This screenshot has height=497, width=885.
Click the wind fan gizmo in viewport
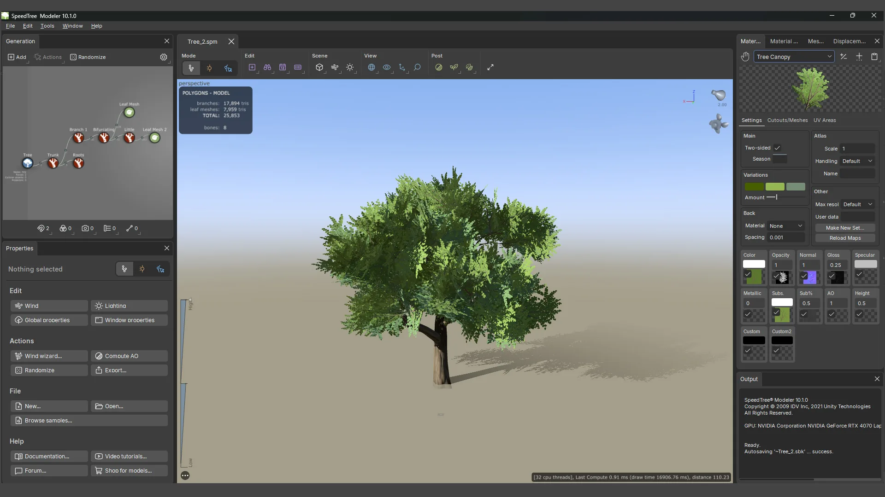click(x=718, y=124)
